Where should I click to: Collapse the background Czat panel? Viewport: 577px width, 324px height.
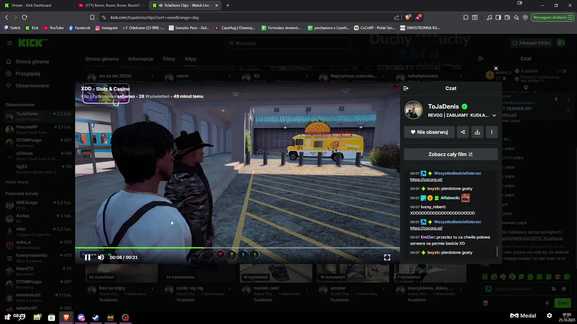tap(481, 58)
